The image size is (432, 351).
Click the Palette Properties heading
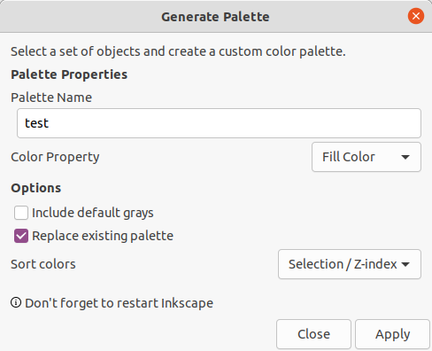pyautogui.click(x=69, y=74)
